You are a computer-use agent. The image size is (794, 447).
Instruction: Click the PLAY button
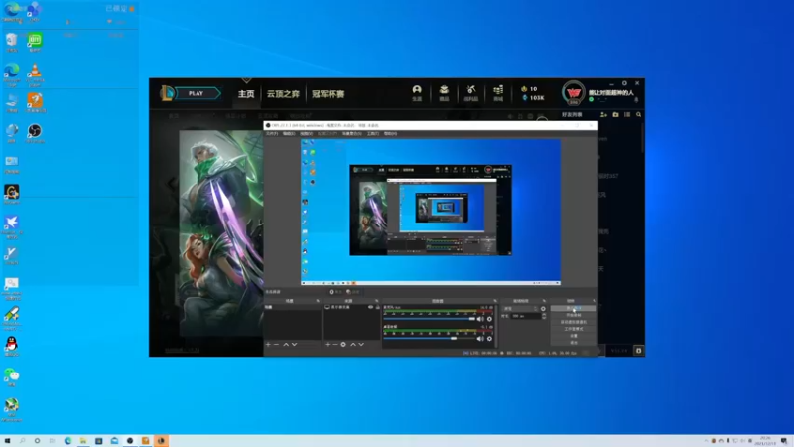[x=197, y=93]
